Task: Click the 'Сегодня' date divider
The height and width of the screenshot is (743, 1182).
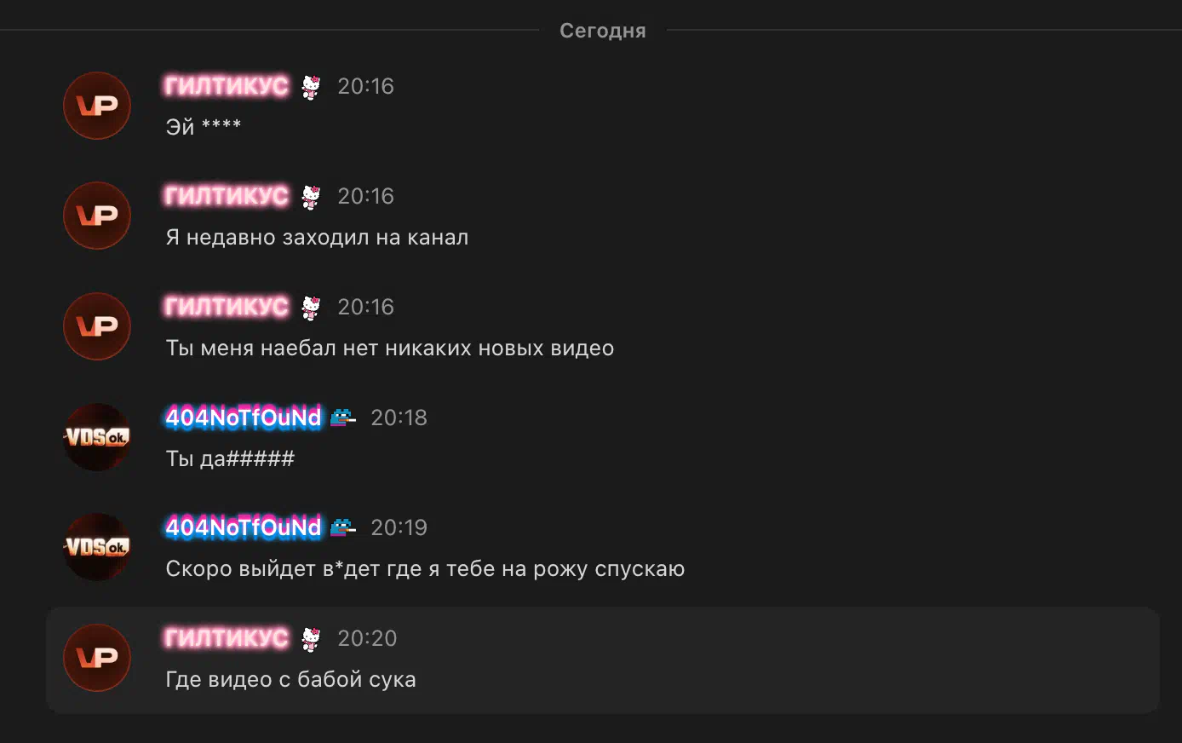Action: [x=603, y=31]
